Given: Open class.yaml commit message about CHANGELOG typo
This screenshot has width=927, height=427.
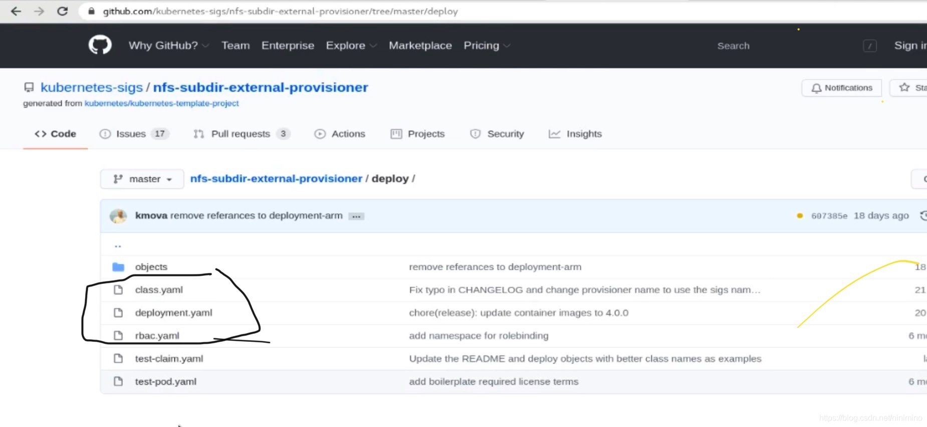Looking at the screenshot, I should click(585, 290).
